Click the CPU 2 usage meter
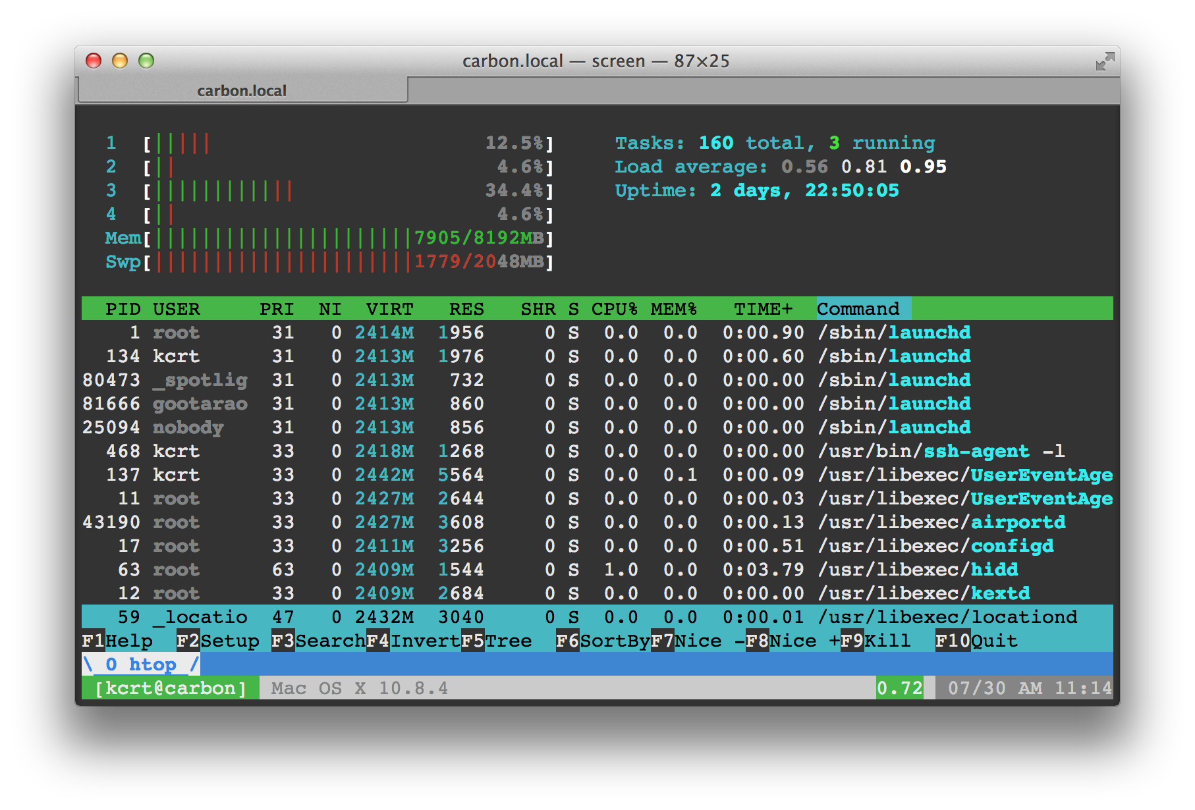 coord(329,167)
